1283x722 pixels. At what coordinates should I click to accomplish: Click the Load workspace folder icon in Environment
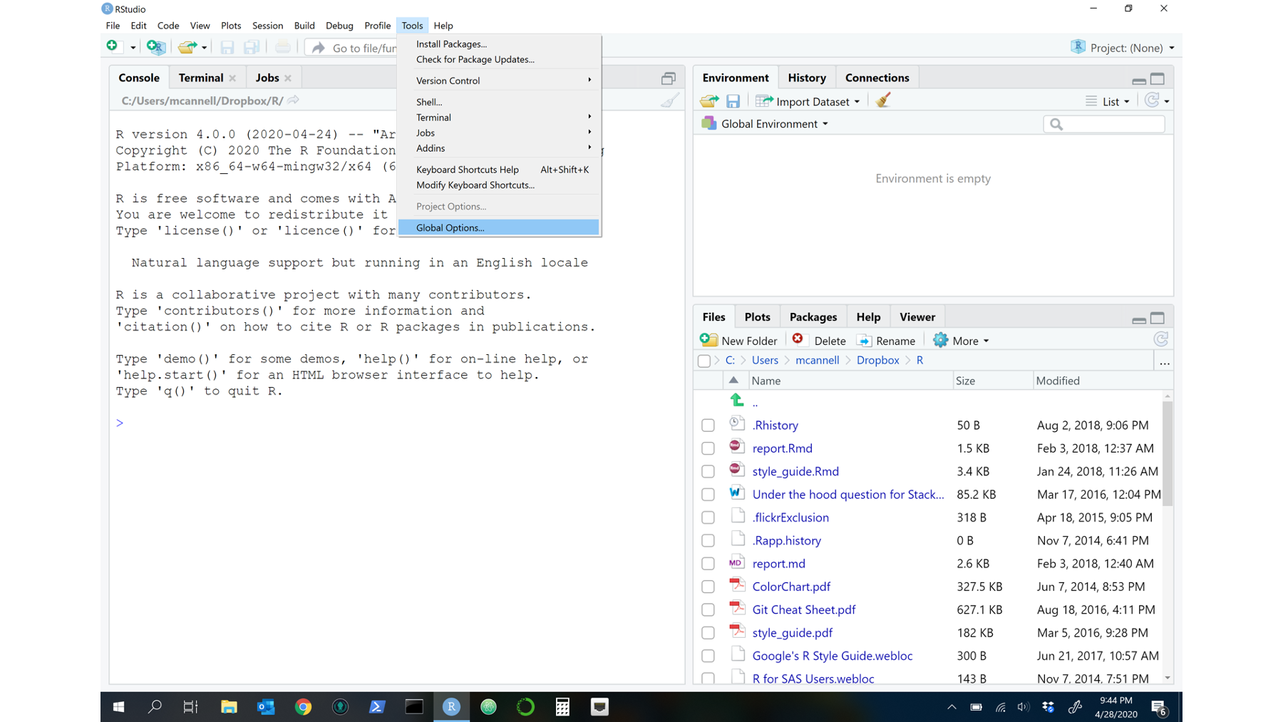(x=709, y=101)
